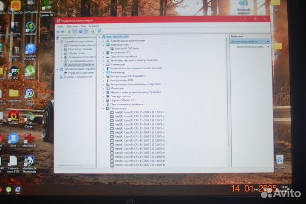
Task: Open the uTorrent desktop shortcut
Action: tap(30, 71)
